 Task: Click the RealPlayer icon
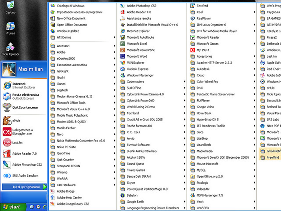[192, 18]
